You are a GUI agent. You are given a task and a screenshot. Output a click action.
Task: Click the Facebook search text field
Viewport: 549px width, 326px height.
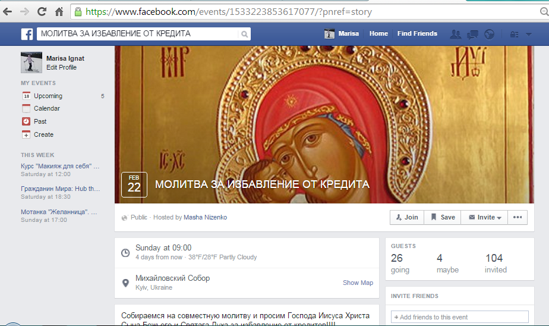tap(137, 34)
